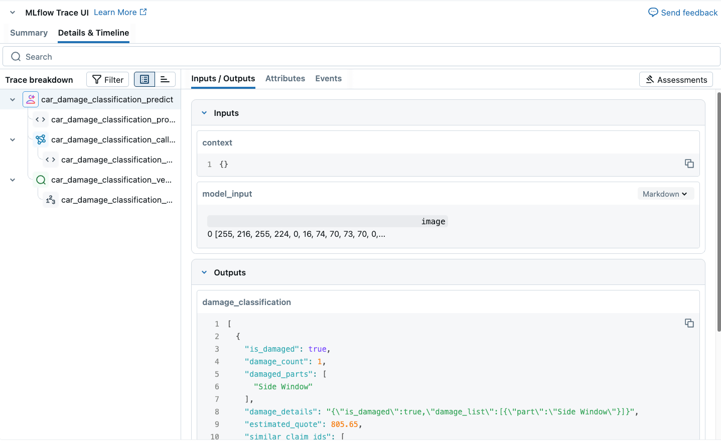Switch to tree view of trace breakdown
The height and width of the screenshot is (443, 721).
pos(145,79)
